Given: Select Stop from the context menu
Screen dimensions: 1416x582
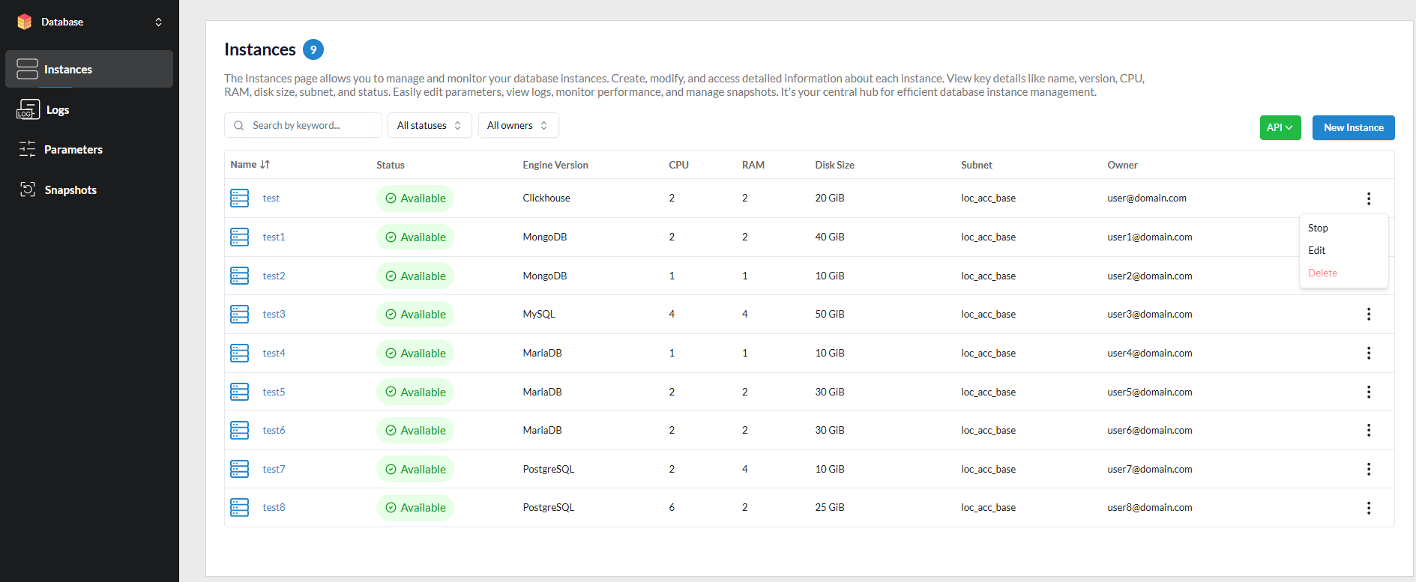Looking at the screenshot, I should [1318, 228].
